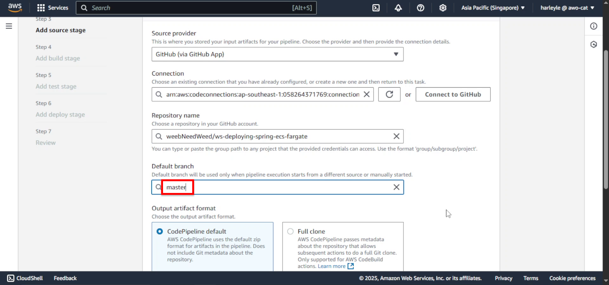The width and height of the screenshot is (609, 285).
Task: Open the Source provider GitHub dropdown
Action: (278, 54)
